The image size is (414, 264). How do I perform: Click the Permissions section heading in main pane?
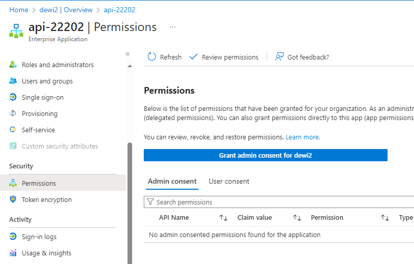click(169, 91)
